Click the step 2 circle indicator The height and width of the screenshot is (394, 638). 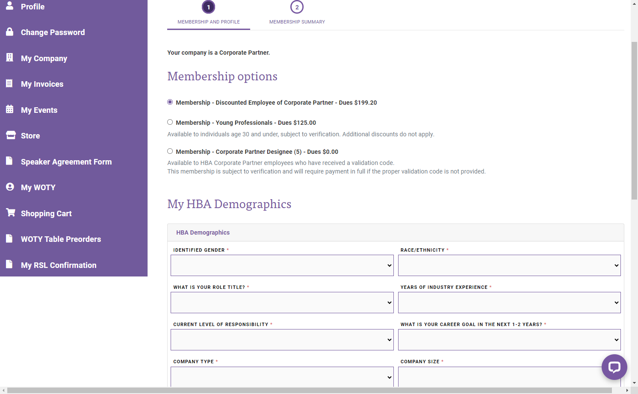(297, 7)
